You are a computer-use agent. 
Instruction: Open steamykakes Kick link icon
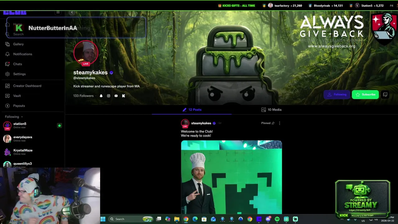123,96
